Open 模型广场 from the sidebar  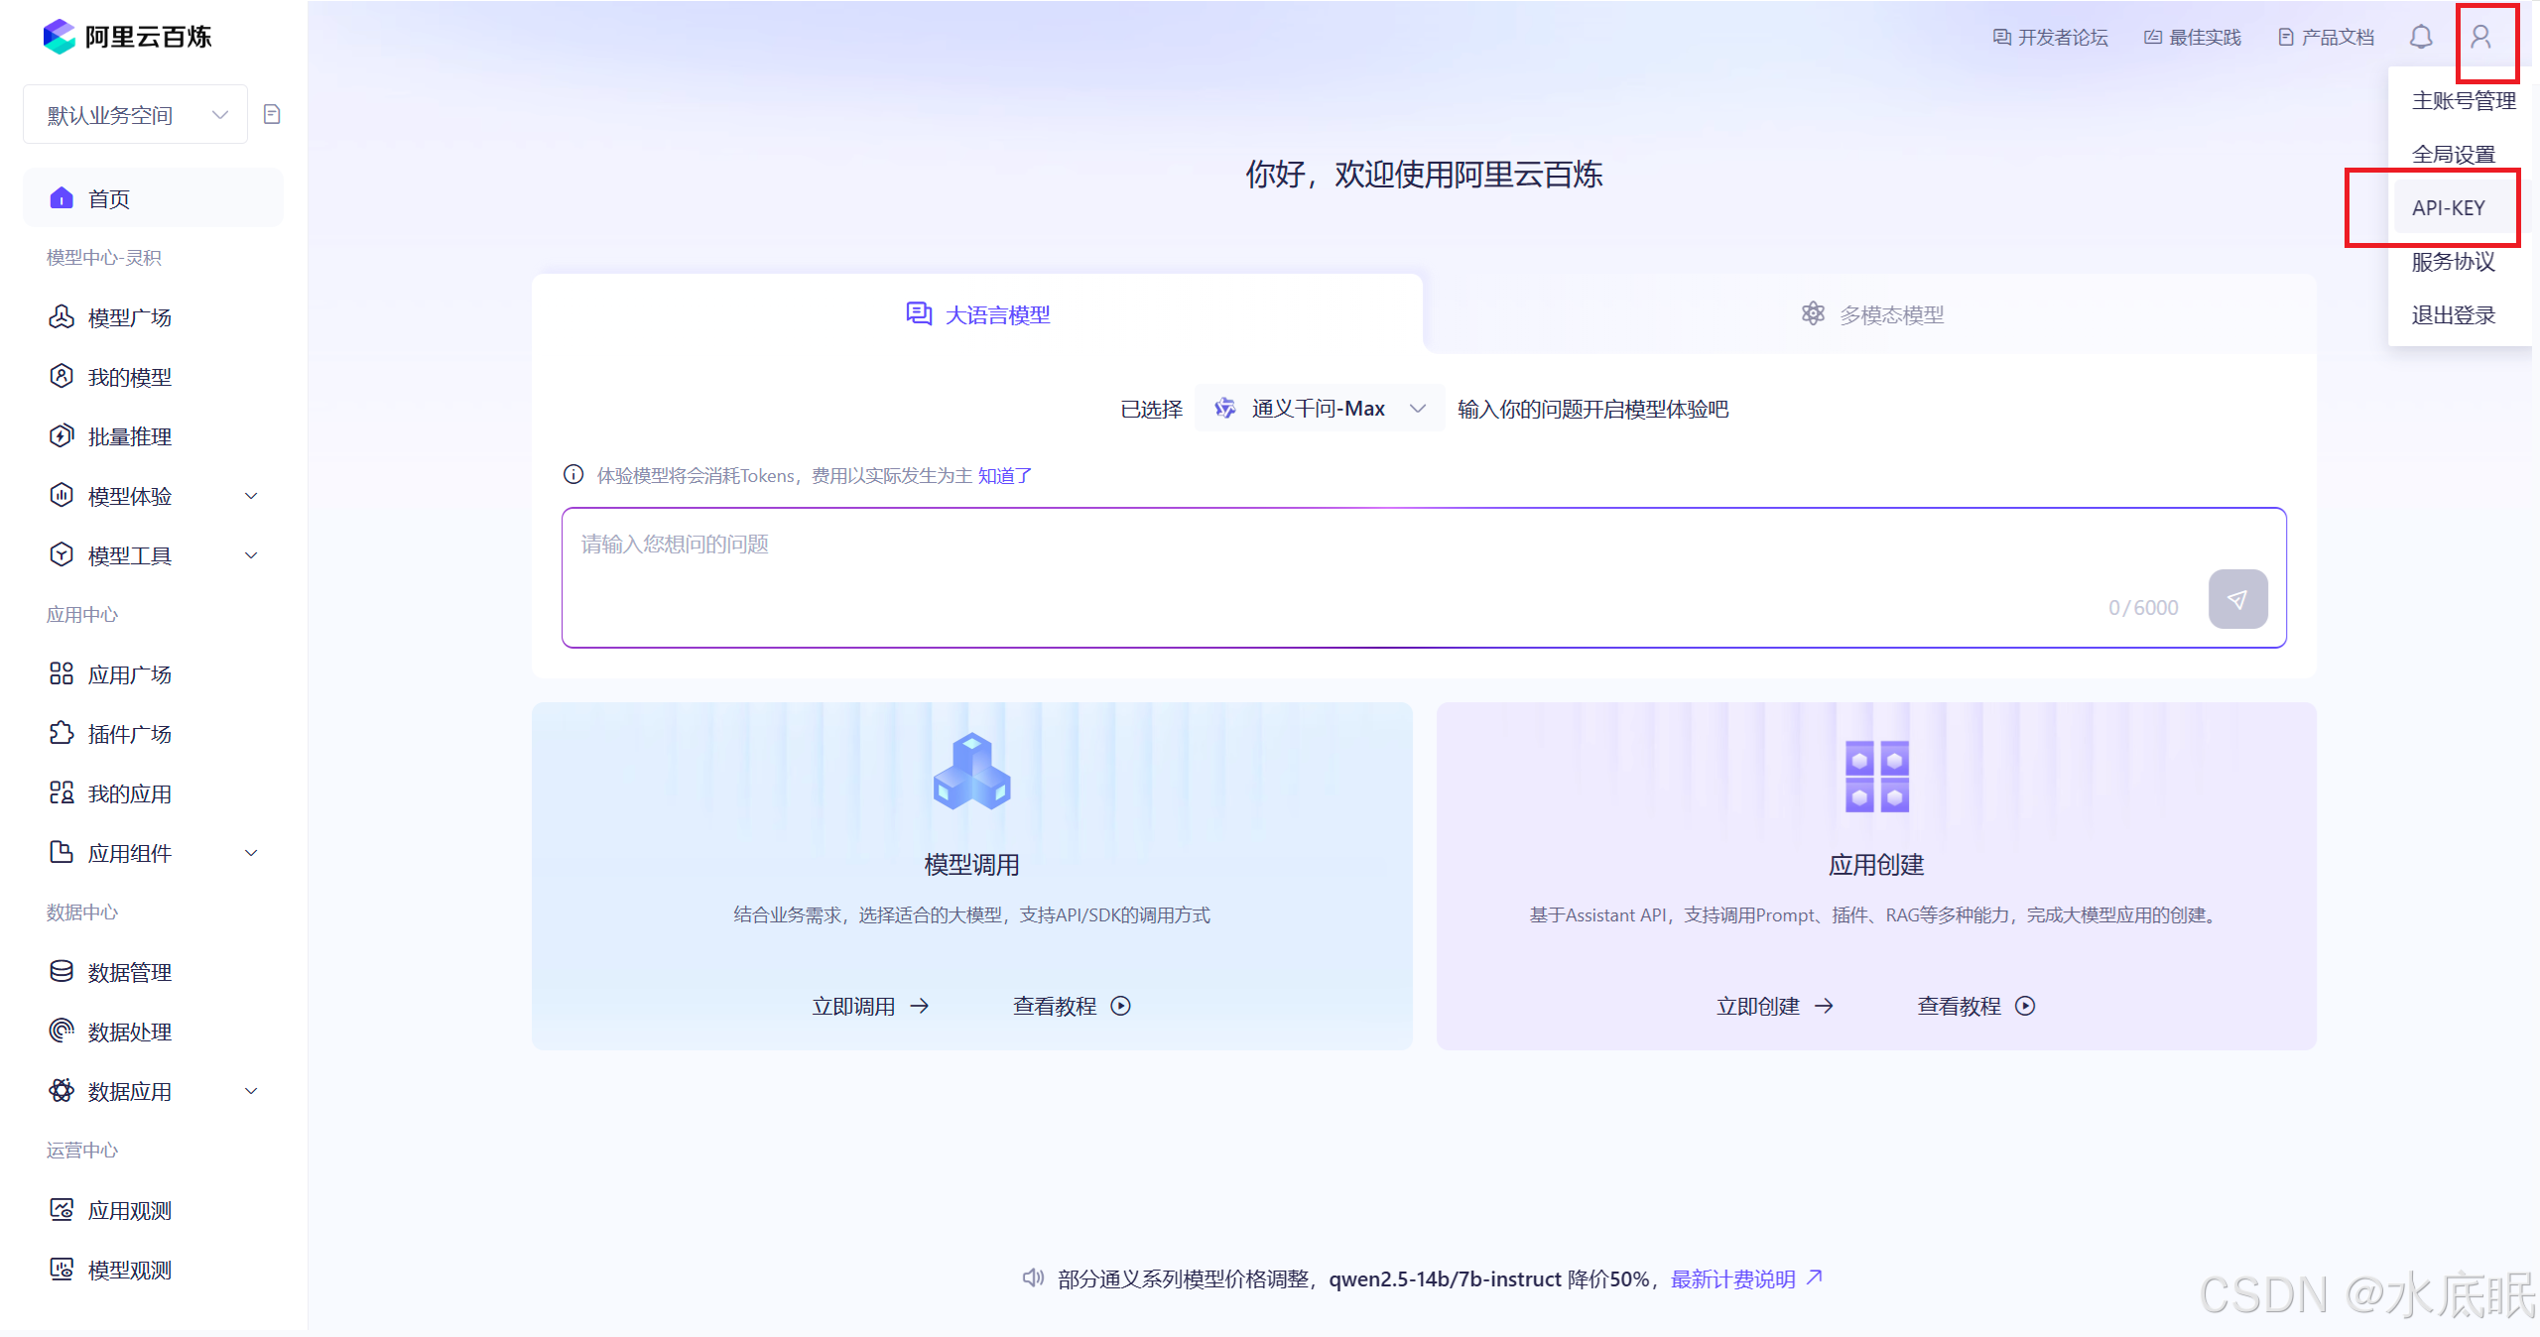[129, 317]
